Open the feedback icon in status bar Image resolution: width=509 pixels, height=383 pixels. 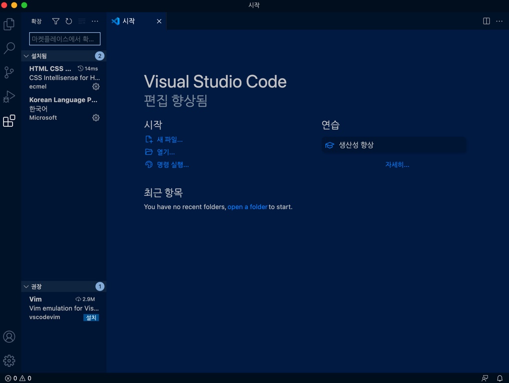484,378
